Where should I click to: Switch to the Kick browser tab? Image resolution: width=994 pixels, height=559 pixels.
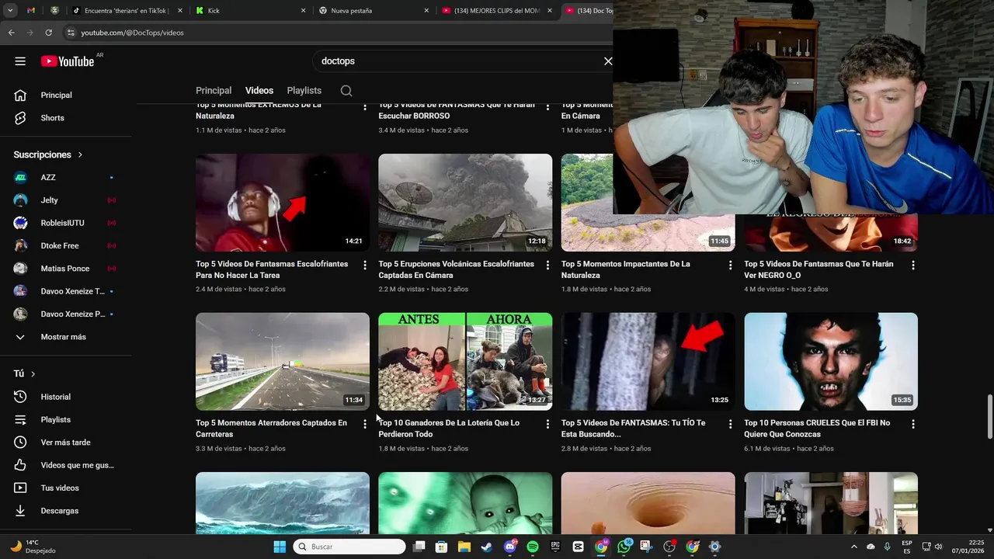250,11
